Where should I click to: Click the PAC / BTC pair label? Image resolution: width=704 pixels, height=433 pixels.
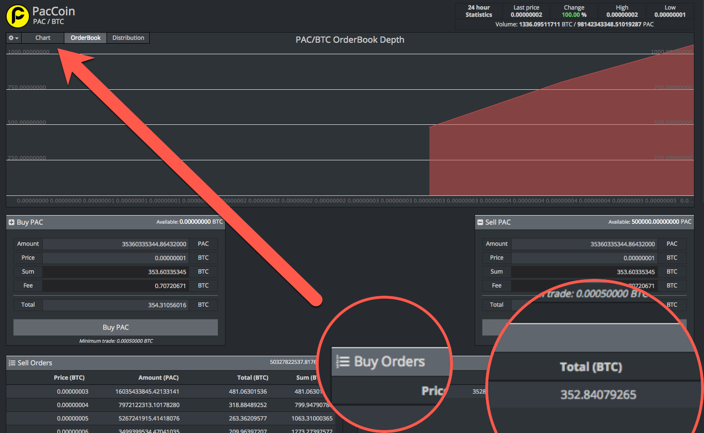(x=48, y=22)
